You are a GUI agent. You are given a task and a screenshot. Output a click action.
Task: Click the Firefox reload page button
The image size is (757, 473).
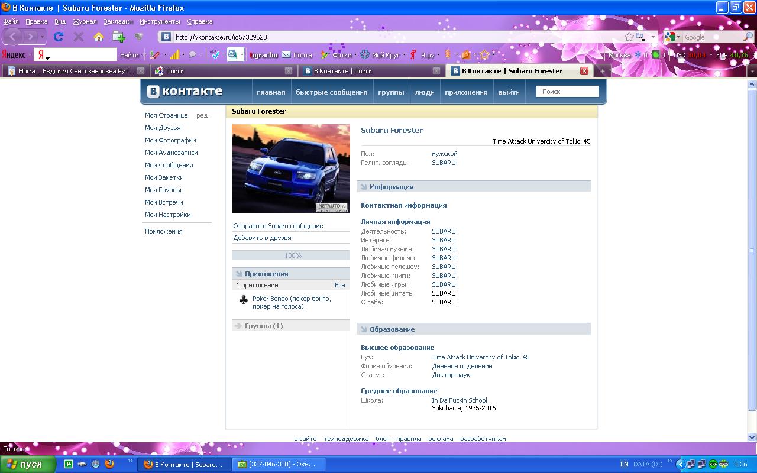[59, 37]
